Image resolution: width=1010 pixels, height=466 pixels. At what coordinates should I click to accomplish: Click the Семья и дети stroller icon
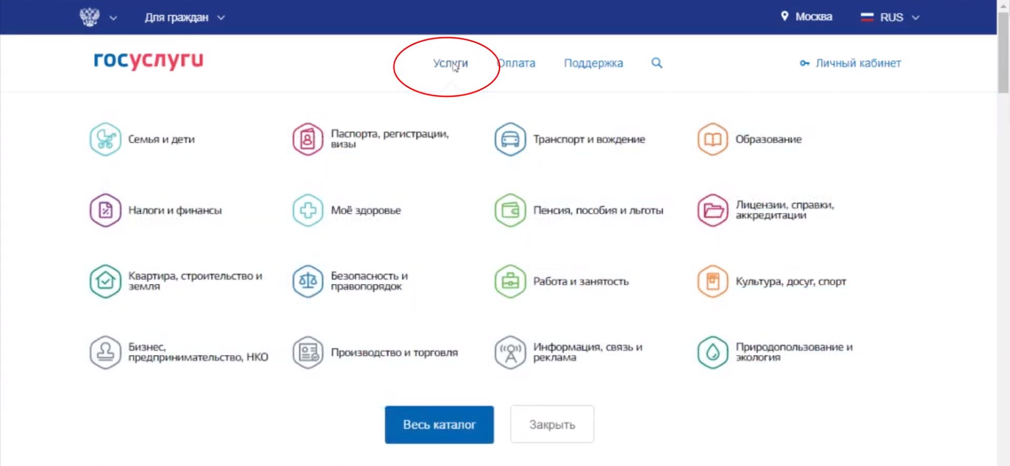click(105, 139)
